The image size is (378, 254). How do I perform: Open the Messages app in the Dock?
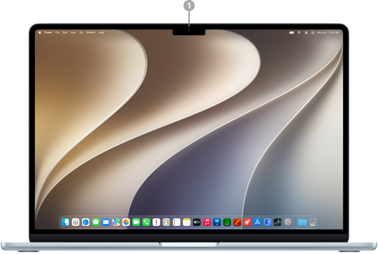point(96,222)
